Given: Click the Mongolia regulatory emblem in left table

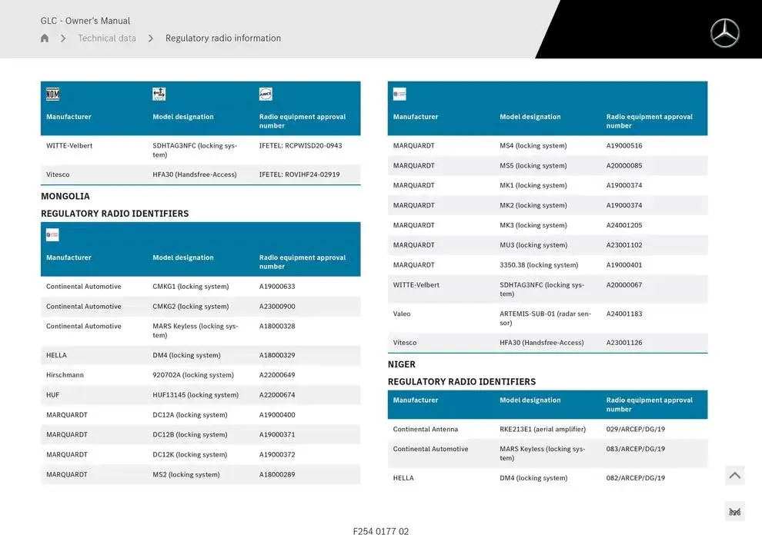Looking at the screenshot, I should click(52, 235).
